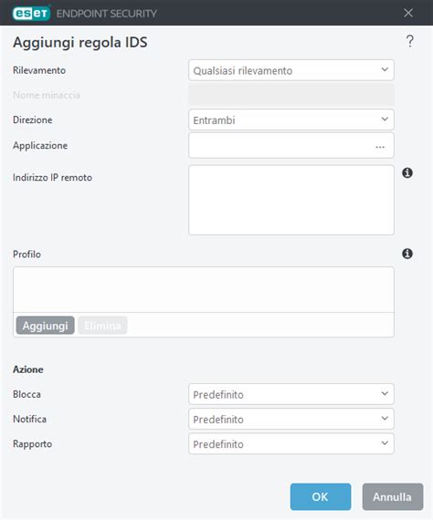This screenshot has height=520, width=433.
Task: Click the Annulla button
Action: pyautogui.click(x=393, y=497)
